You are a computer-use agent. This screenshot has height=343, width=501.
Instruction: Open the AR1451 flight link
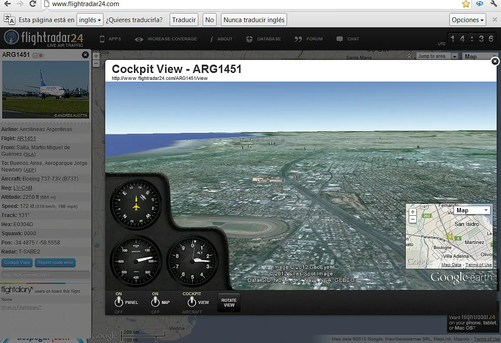coord(26,139)
